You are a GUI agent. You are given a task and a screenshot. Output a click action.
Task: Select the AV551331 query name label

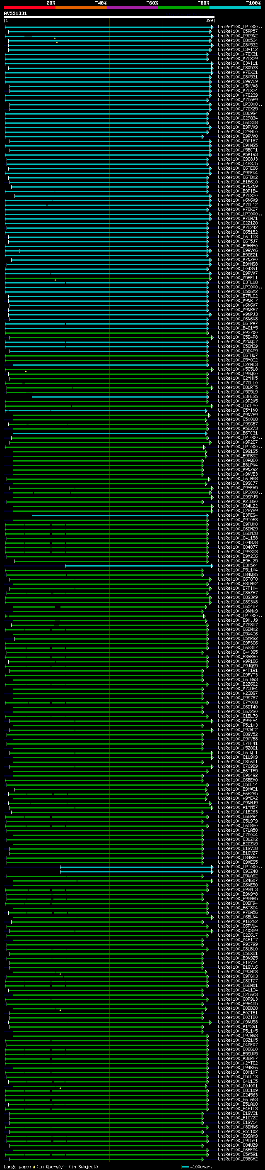(x=15, y=13)
